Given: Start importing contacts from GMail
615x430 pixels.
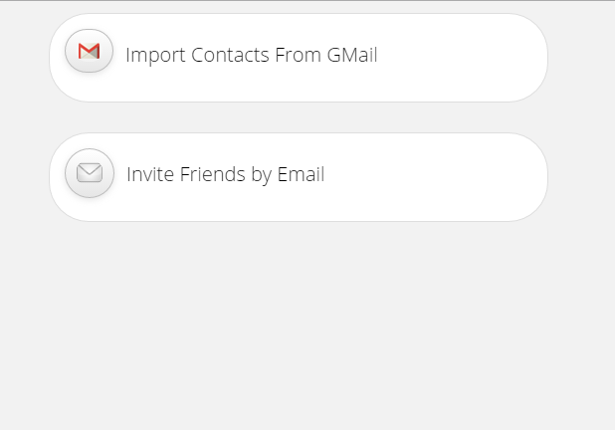Looking at the screenshot, I should coord(251,55).
